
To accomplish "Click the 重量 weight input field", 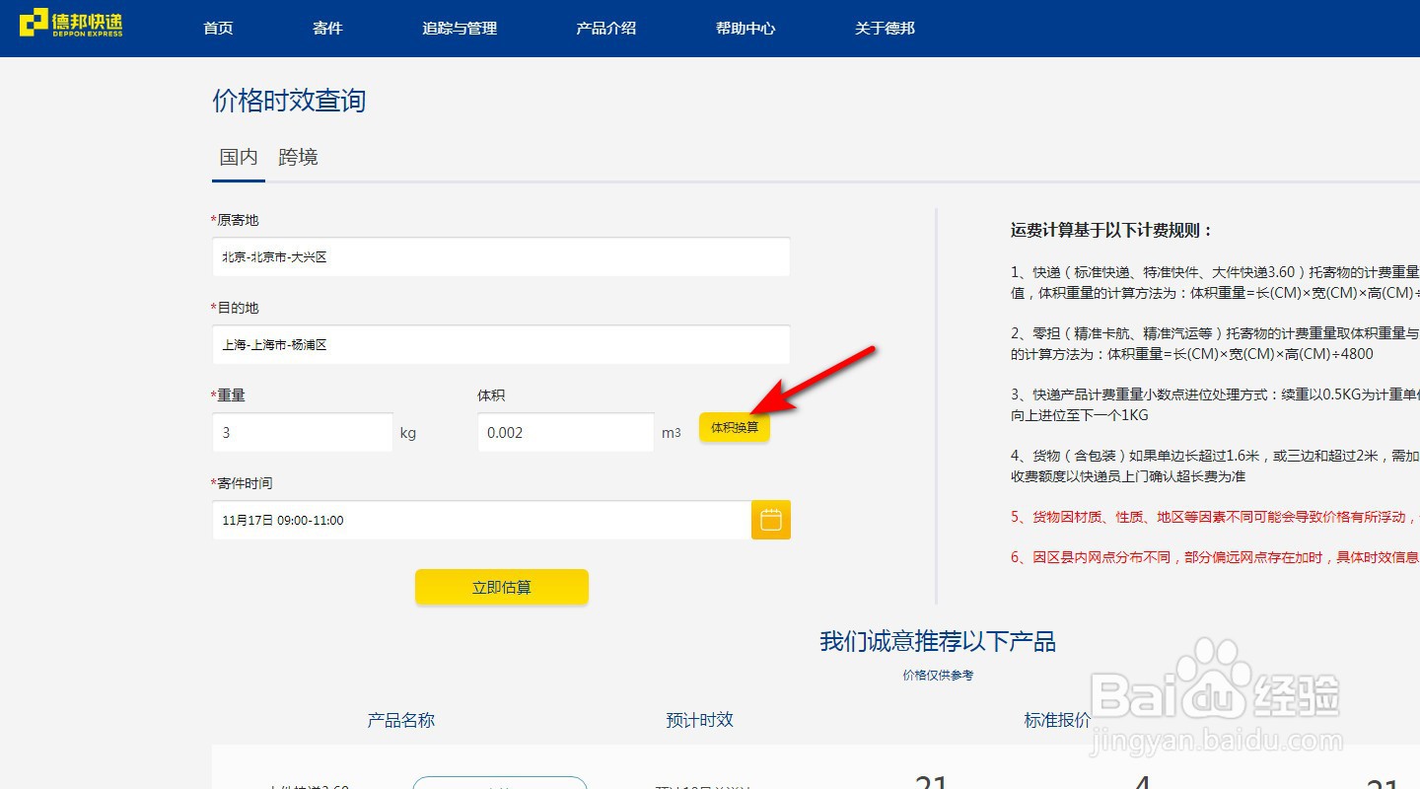I will (303, 432).
